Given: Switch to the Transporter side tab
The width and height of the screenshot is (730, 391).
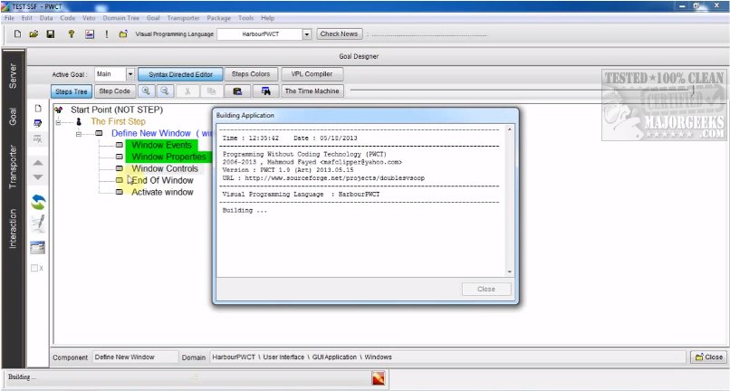Looking at the screenshot, I should coord(13,167).
